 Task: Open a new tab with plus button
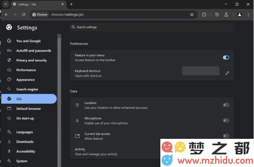71,4
